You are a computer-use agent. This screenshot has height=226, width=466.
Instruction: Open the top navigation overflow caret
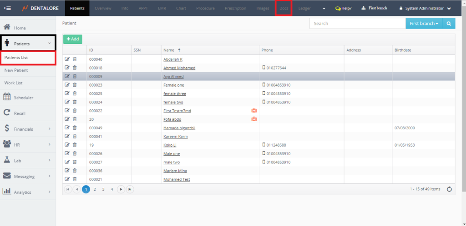coord(324,8)
